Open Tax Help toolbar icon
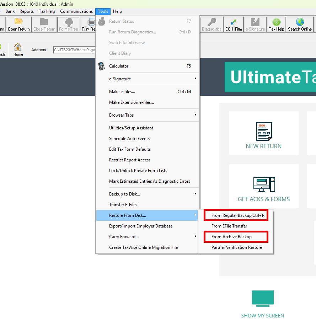Image resolution: width=316 pixels, height=321 pixels. [277, 22]
